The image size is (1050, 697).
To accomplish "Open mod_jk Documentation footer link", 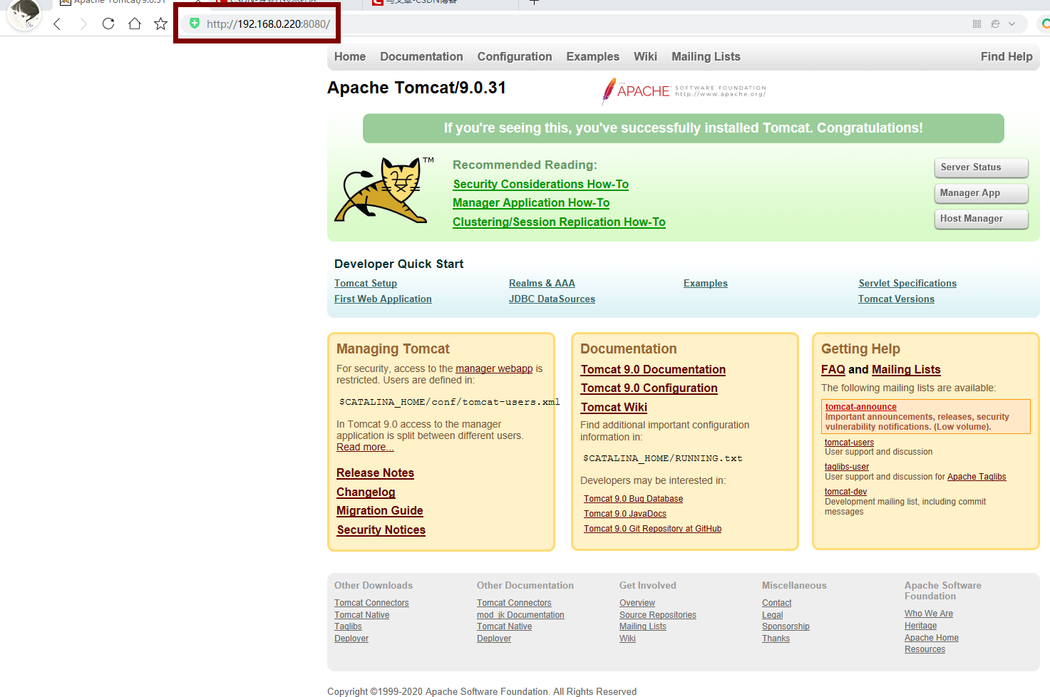I will (x=520, y=615).
